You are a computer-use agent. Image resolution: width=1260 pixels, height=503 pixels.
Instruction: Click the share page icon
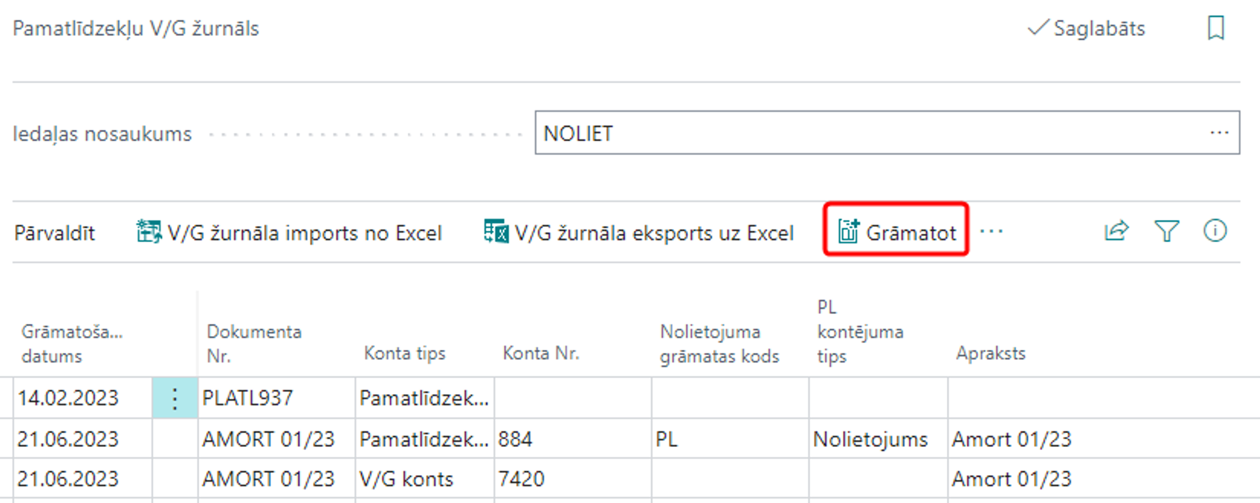(x=1116, y=231)
